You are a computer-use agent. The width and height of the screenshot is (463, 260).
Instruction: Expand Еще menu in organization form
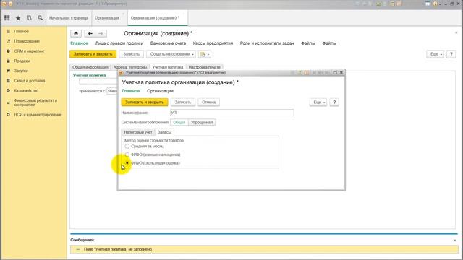[436, 54]
